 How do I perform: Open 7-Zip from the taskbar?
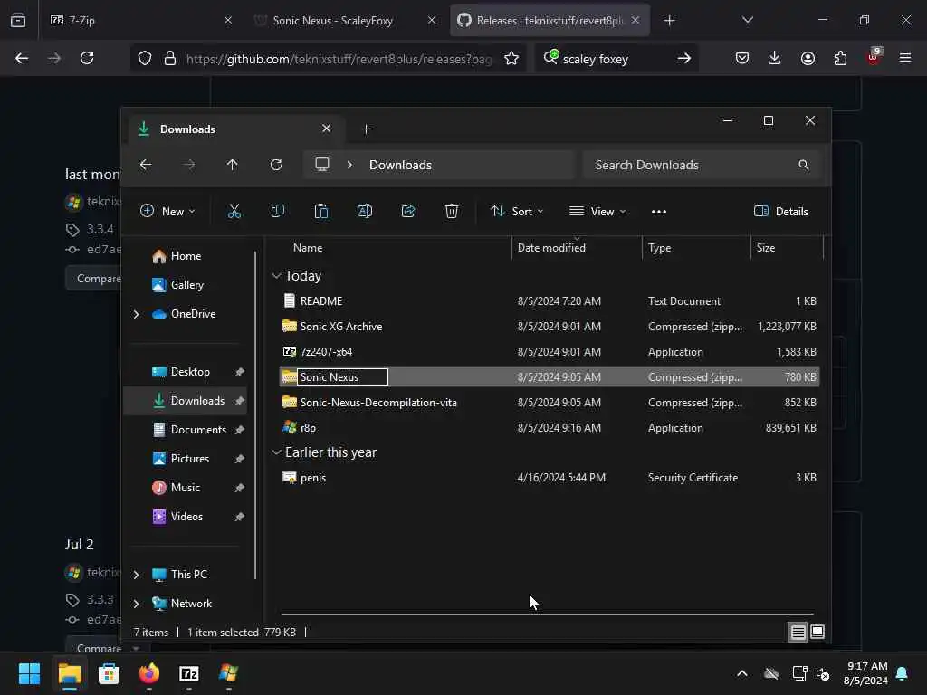189,673
